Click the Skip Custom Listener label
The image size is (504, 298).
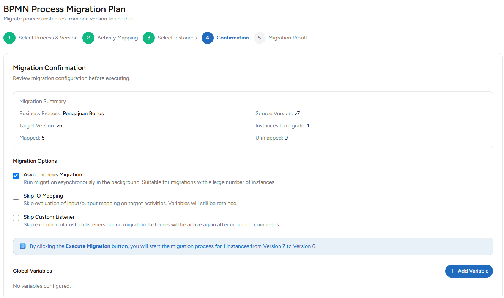[49, 217]
